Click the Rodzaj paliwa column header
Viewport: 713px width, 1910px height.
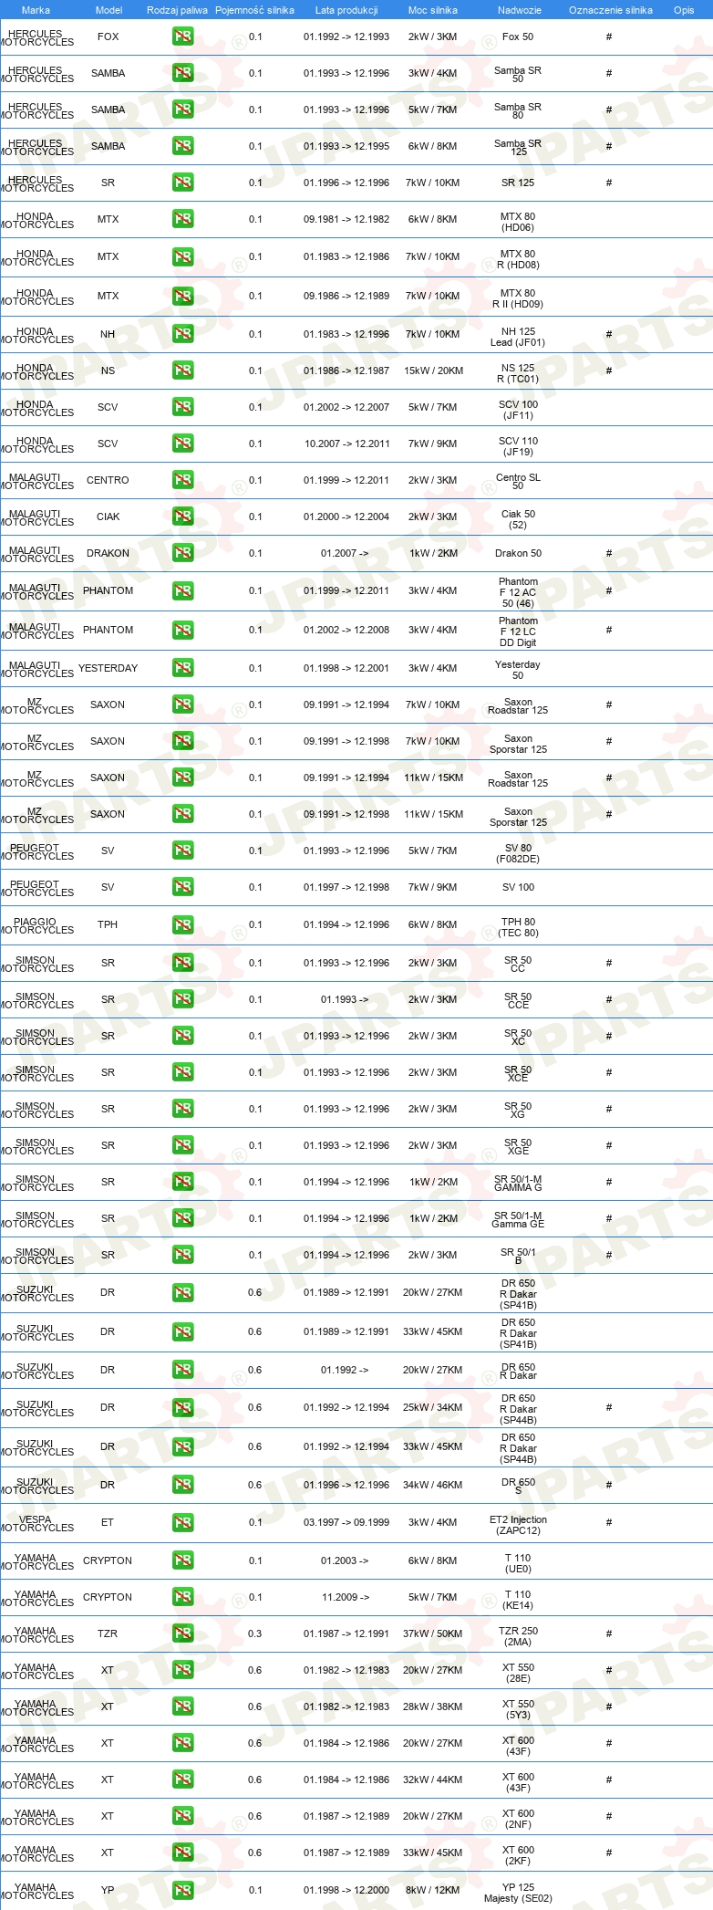pyautogui.click(x=177, y=10)
